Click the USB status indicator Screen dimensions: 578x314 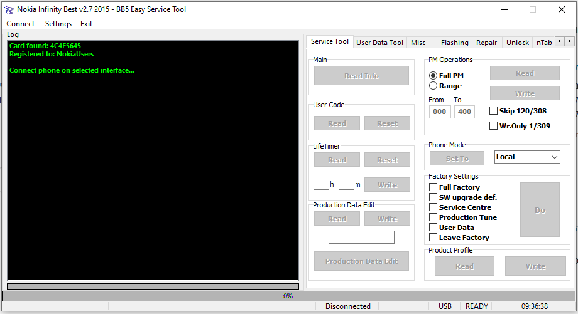point(445,306)
